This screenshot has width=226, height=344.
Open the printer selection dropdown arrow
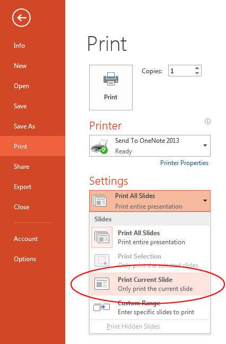pyautogui.click(x=205, y=145)
